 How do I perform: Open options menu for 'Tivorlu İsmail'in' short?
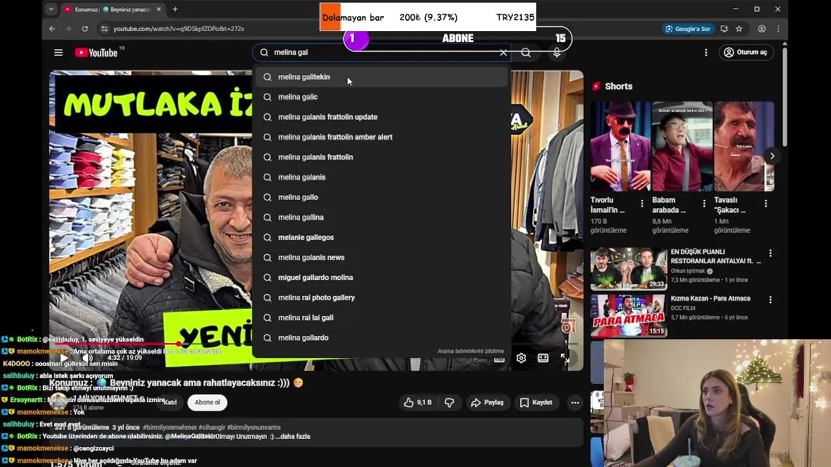(642, 204)
